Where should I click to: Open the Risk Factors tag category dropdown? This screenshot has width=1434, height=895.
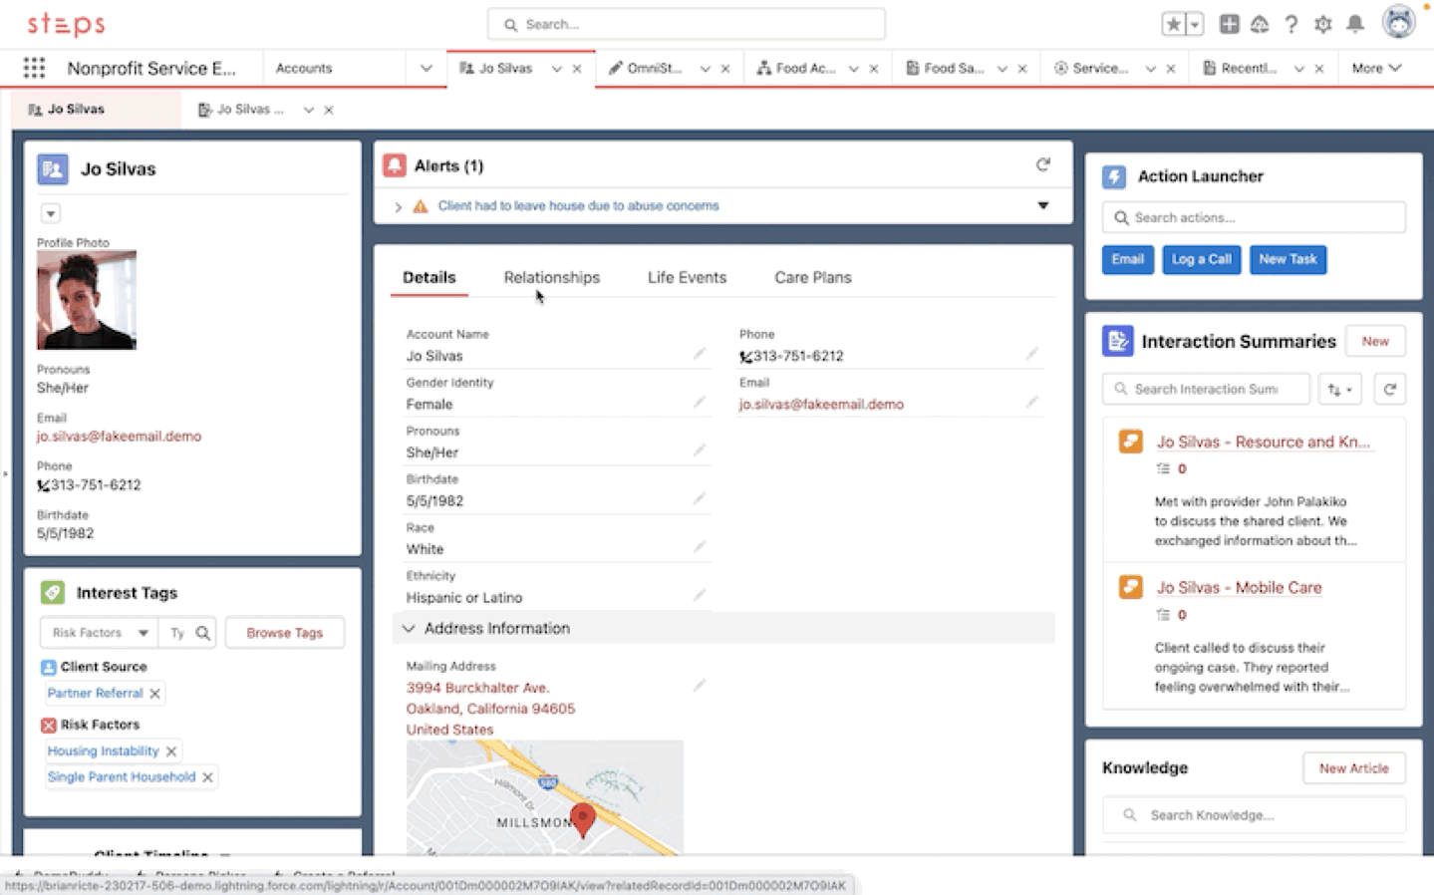click(x=99, y=633)
